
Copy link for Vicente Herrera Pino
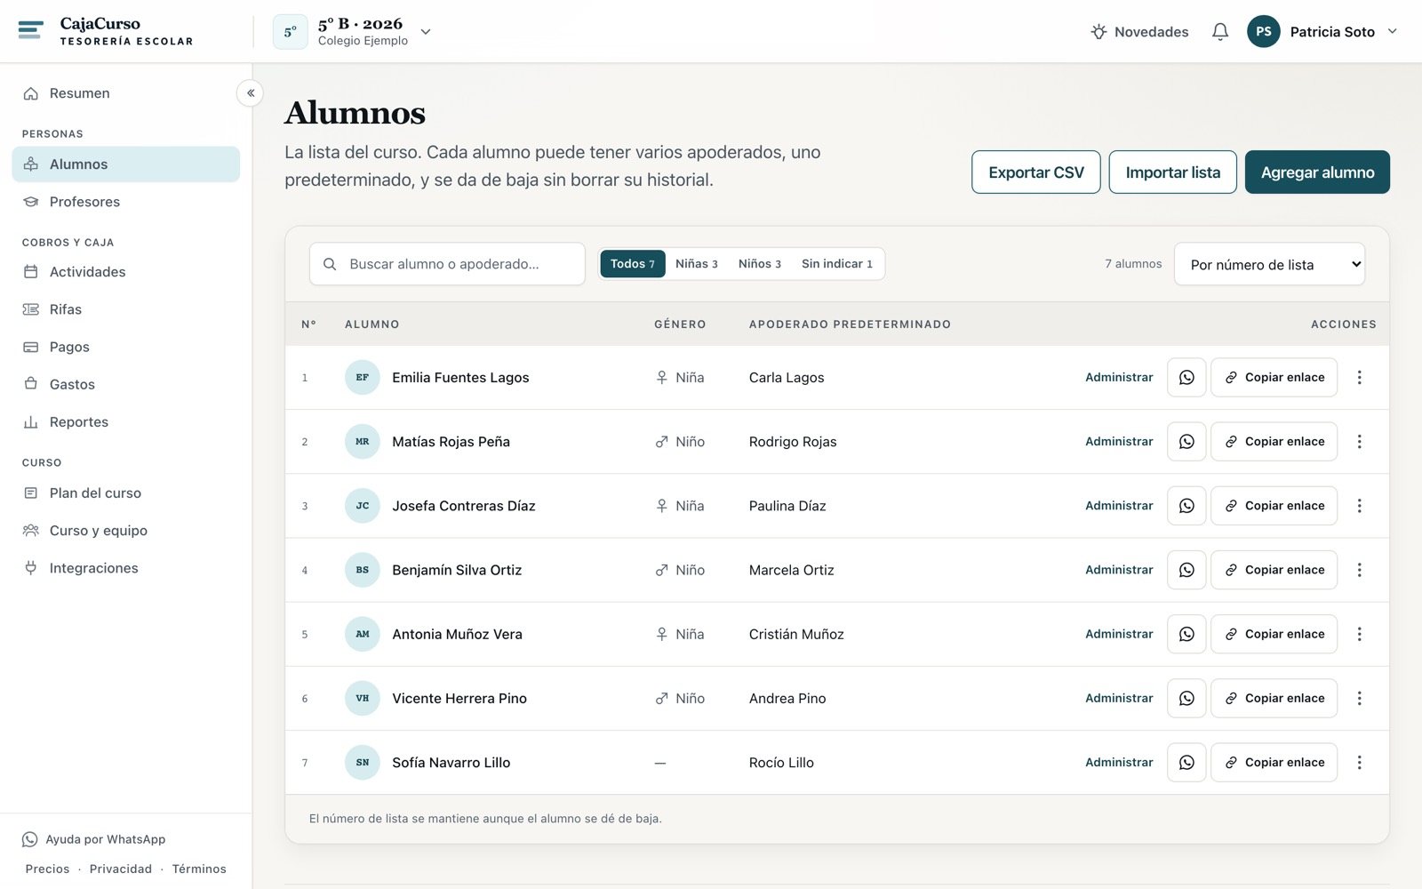(x=1274, y=698)
